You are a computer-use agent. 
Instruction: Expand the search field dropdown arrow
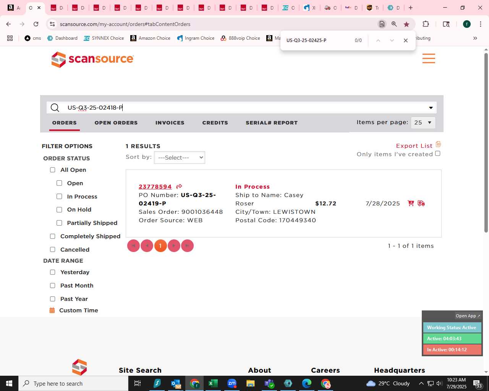(431, 108)
